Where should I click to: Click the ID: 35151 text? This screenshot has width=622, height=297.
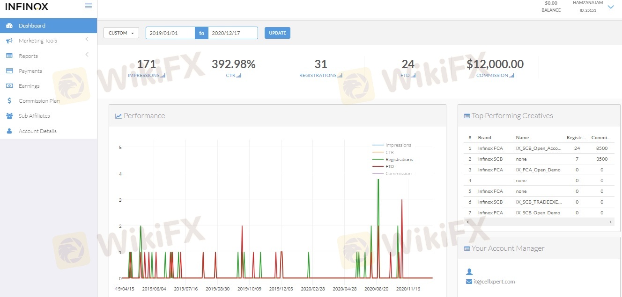click(588, 10)
